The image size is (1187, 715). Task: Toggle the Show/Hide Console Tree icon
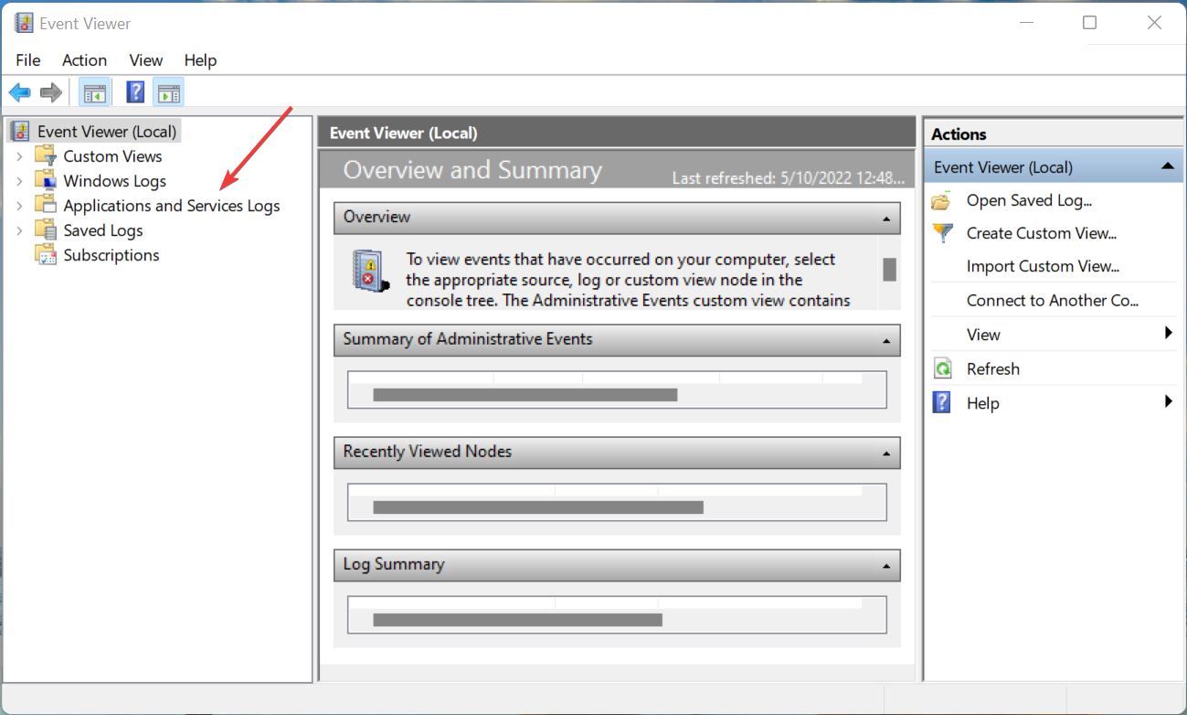(94, 92)
